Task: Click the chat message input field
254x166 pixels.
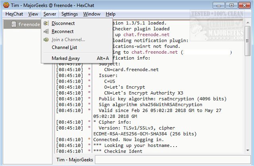Action: pos(173,160)
